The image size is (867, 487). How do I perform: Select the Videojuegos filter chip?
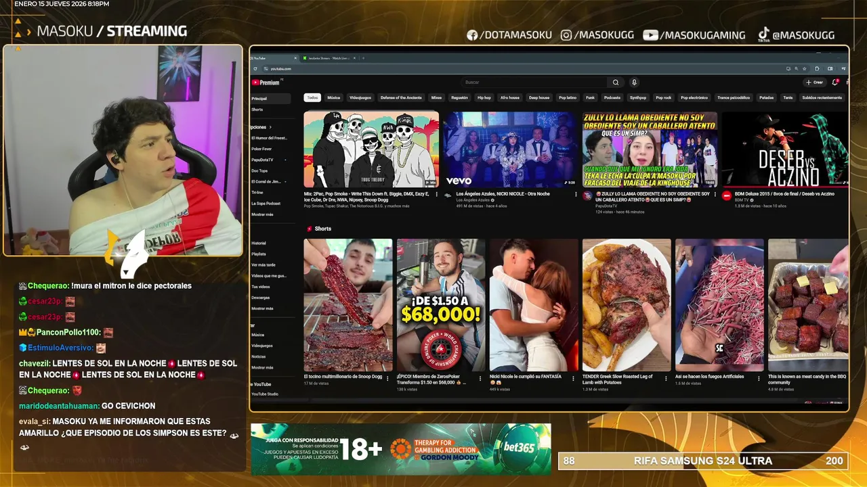pyautogui.click(x=360, y=97)
